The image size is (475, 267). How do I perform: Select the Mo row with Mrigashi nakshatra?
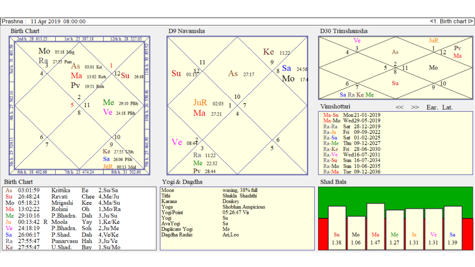[62, 203]
